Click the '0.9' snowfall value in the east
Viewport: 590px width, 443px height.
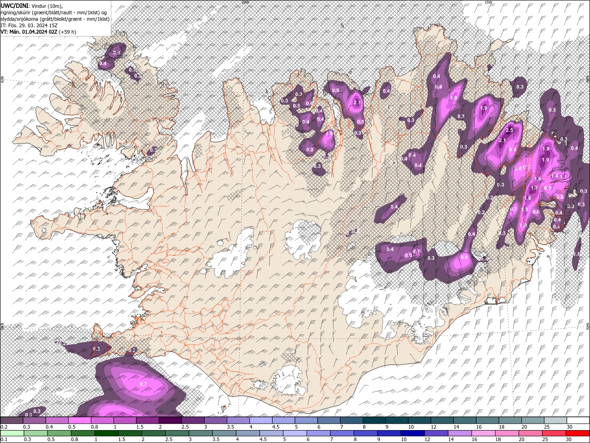coord(548,188)
